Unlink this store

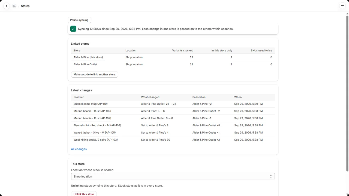click(84, 194)
